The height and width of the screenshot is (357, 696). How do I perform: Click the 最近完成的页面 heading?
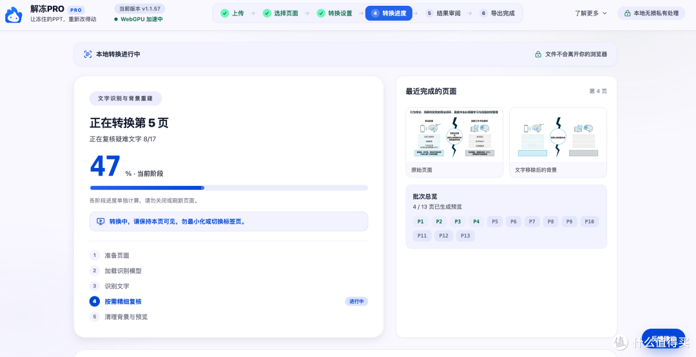[431, 91]
